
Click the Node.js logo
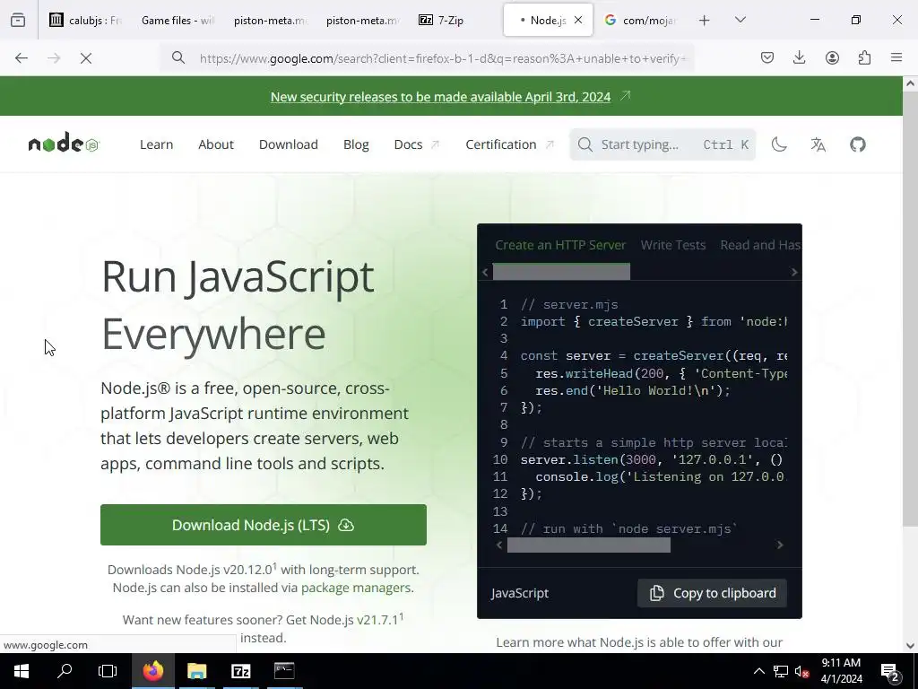(64, 143)
